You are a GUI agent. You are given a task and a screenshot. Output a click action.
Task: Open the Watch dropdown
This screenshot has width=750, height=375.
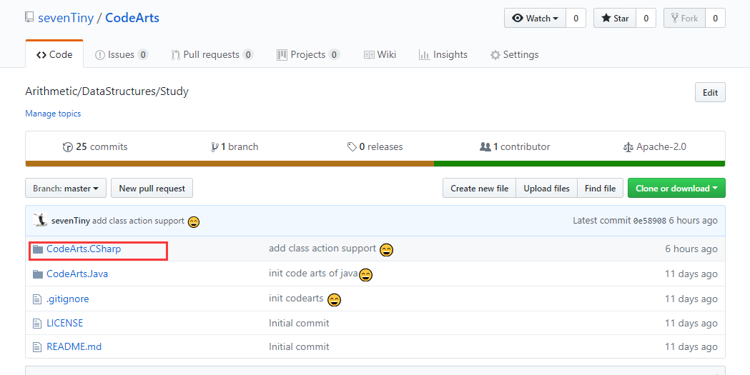[x=535, y=19]
